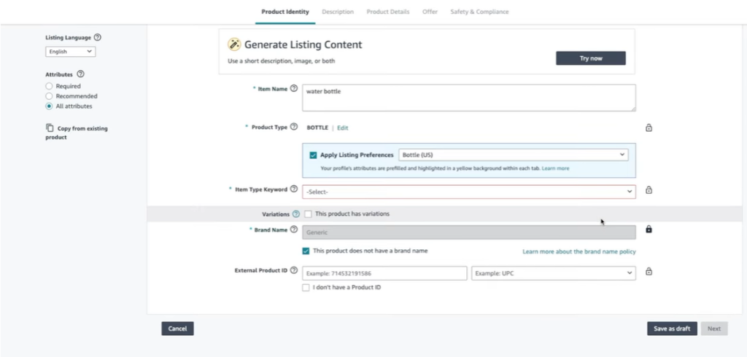This screenshot has height=357, width=747.
Task: Click lock icon in Product Type row
Action: pos(649,127)
